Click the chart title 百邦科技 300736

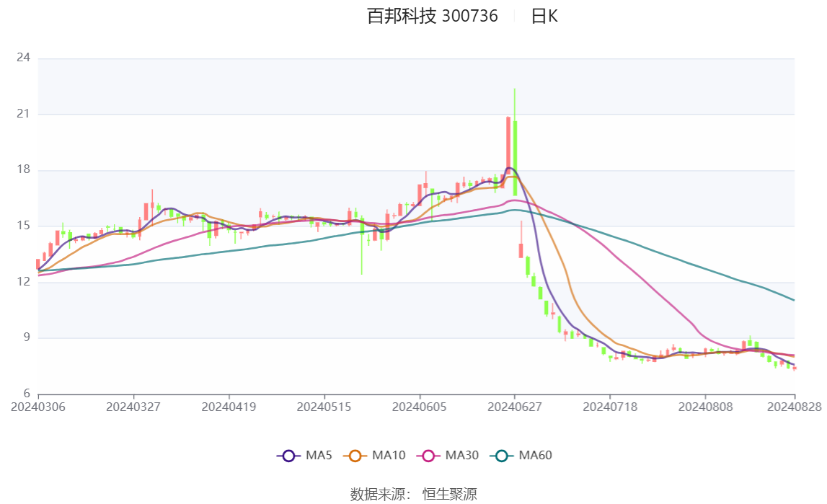click(433, 17)
